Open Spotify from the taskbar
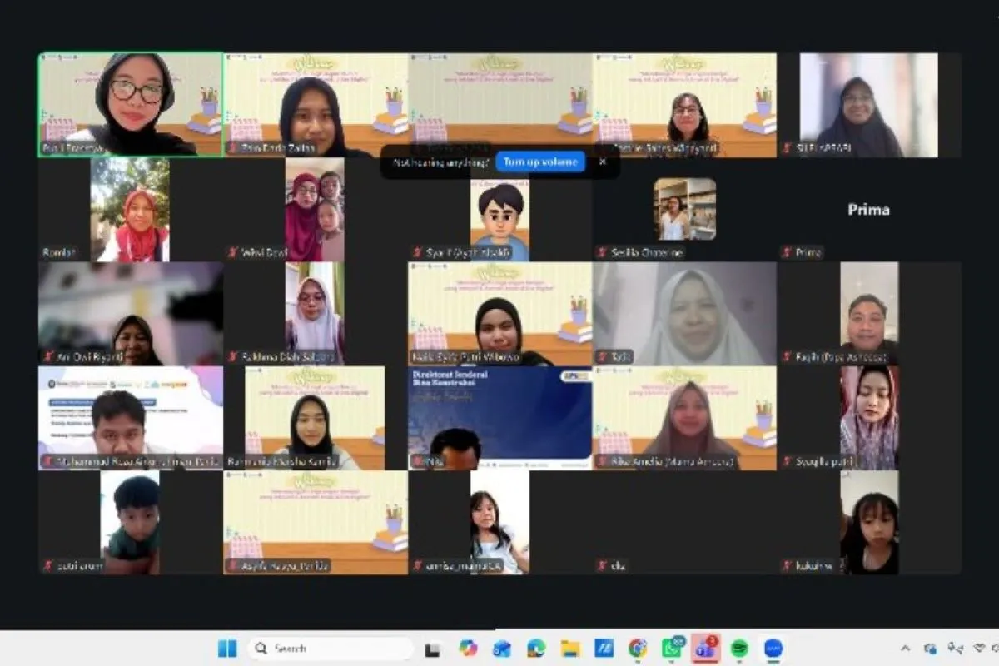 [739, 649]
